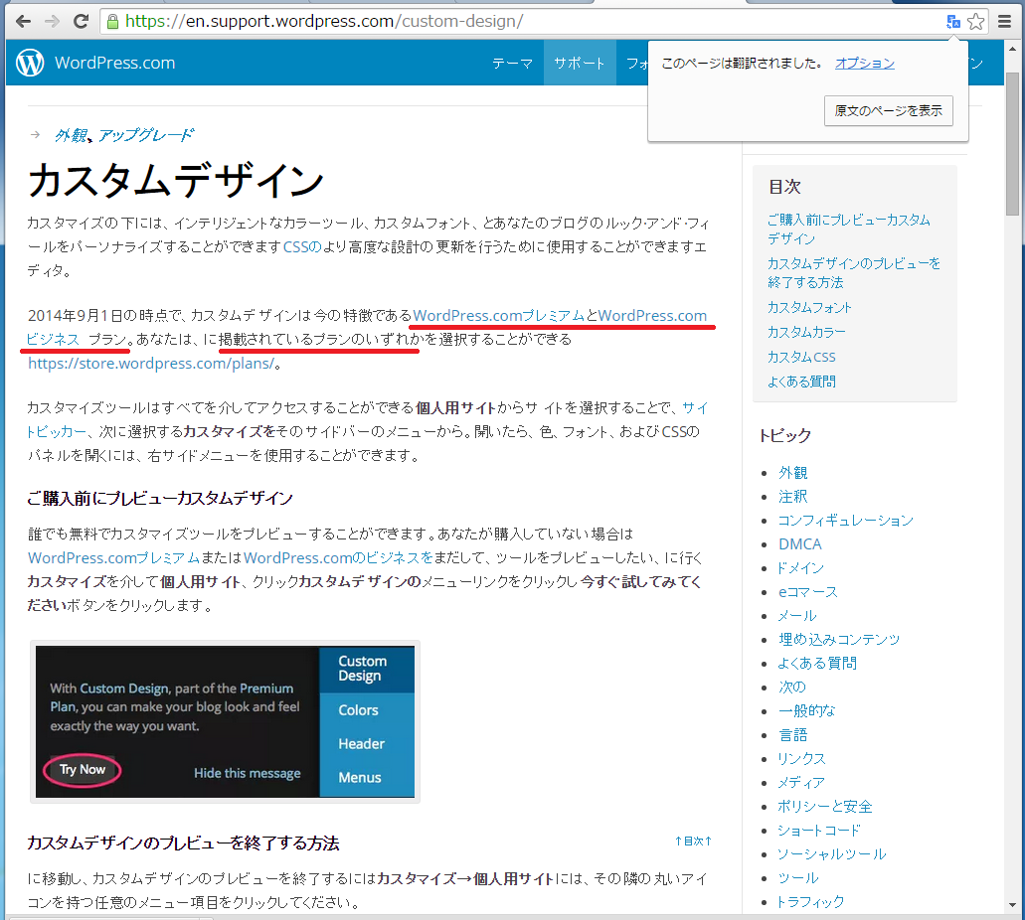Open the 言語 topic link
Viewport: 1025px width, 920px height.
[x=793, y=735]
